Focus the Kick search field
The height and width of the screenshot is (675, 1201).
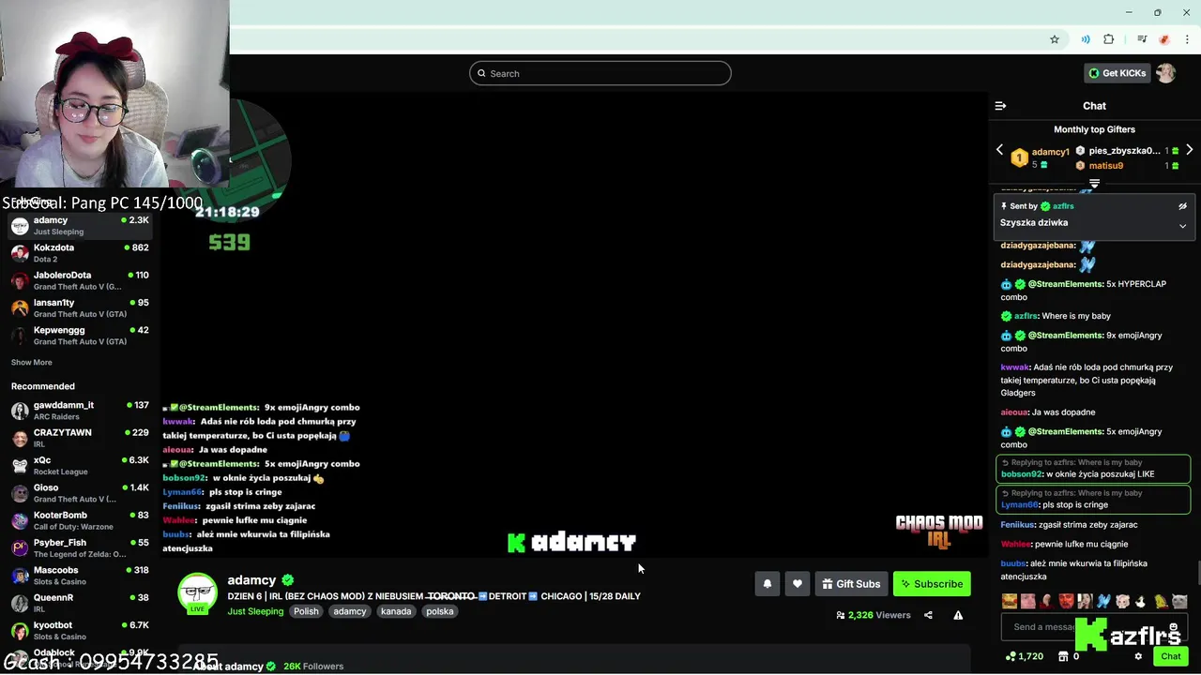click(600, 73)
